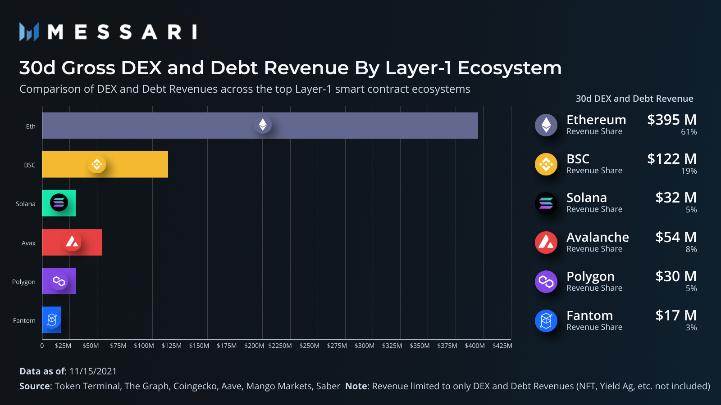The width and height of the screenshot is (721, 405).
Task: Click the 'Revenue Share' label under Ethereum
Action: click(594, 131)
